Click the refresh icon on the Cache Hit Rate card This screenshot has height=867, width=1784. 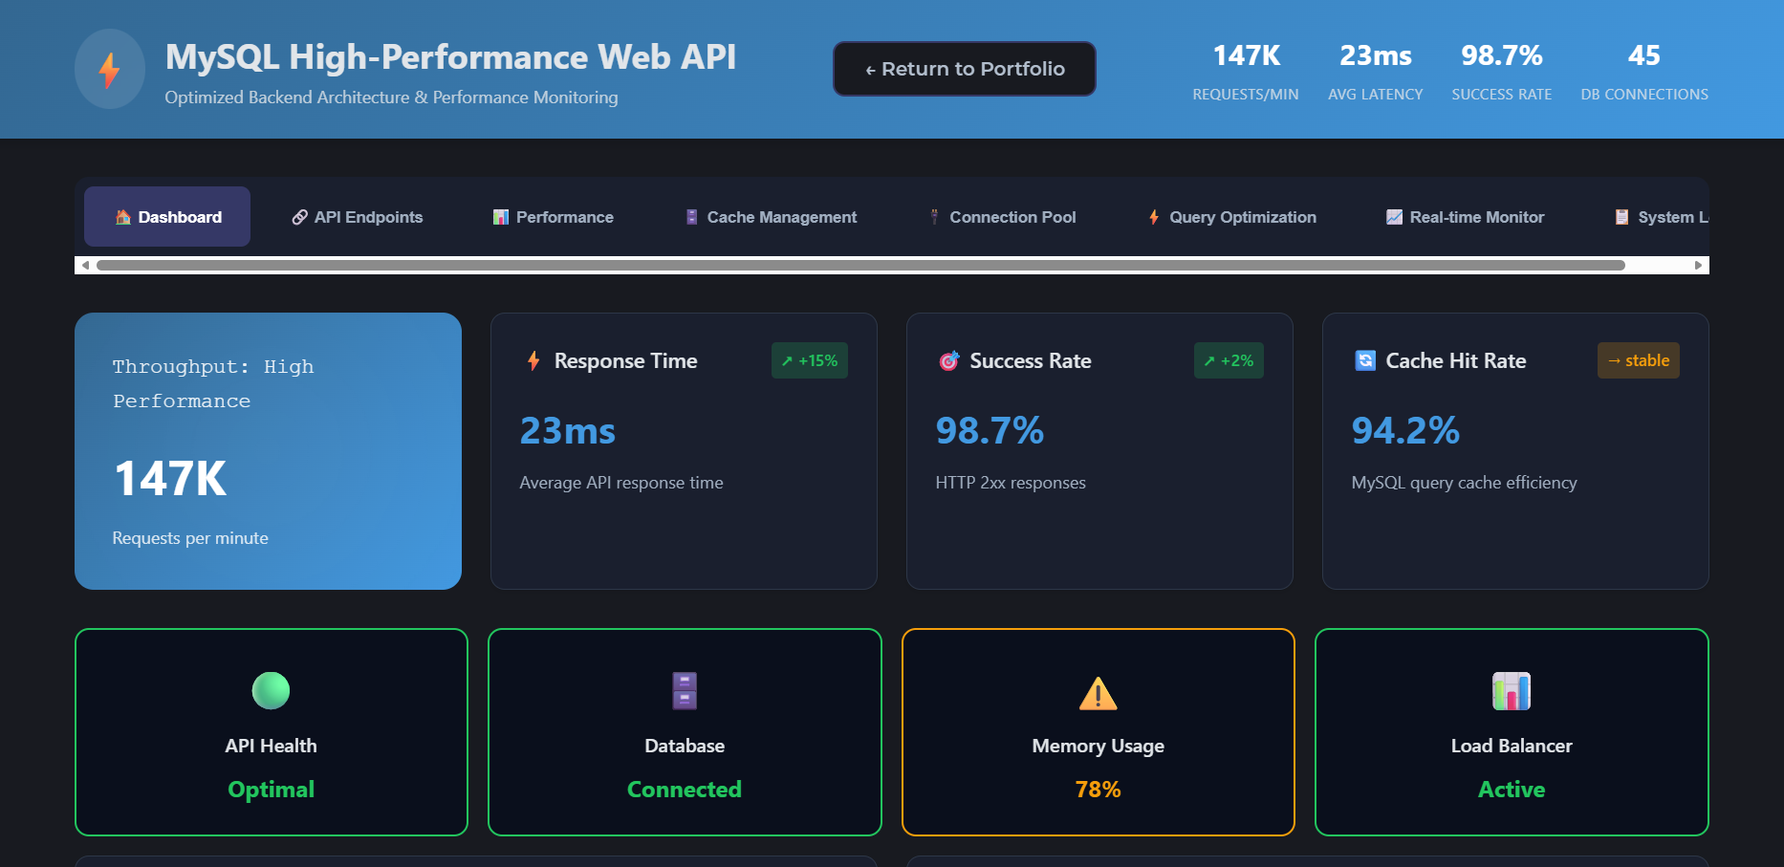(x=1363, y=360)
